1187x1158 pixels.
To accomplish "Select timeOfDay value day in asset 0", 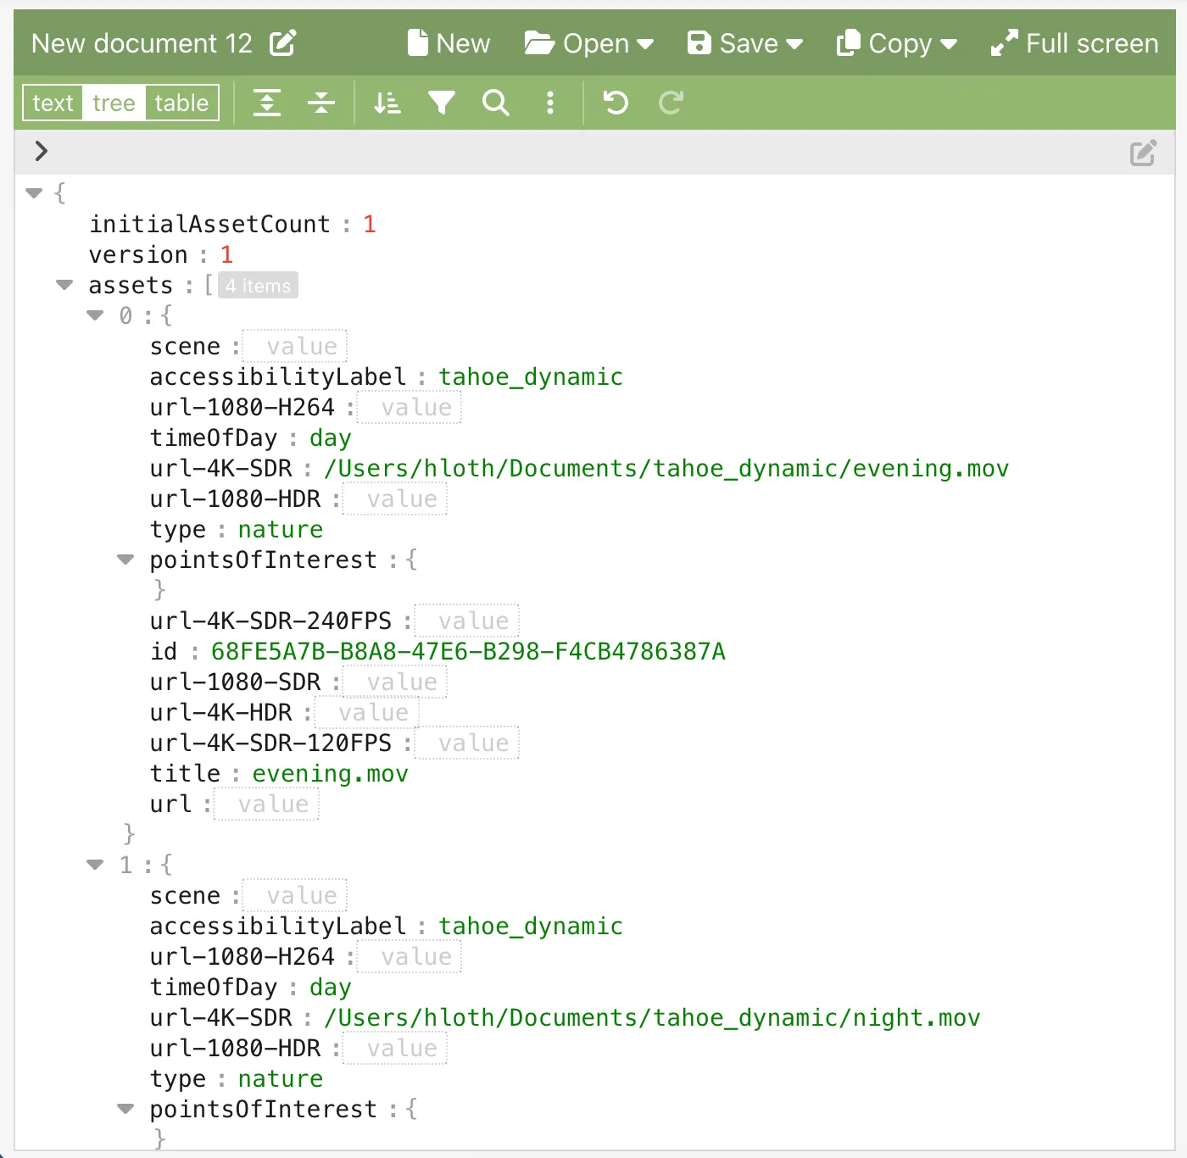I will point(330,438).
